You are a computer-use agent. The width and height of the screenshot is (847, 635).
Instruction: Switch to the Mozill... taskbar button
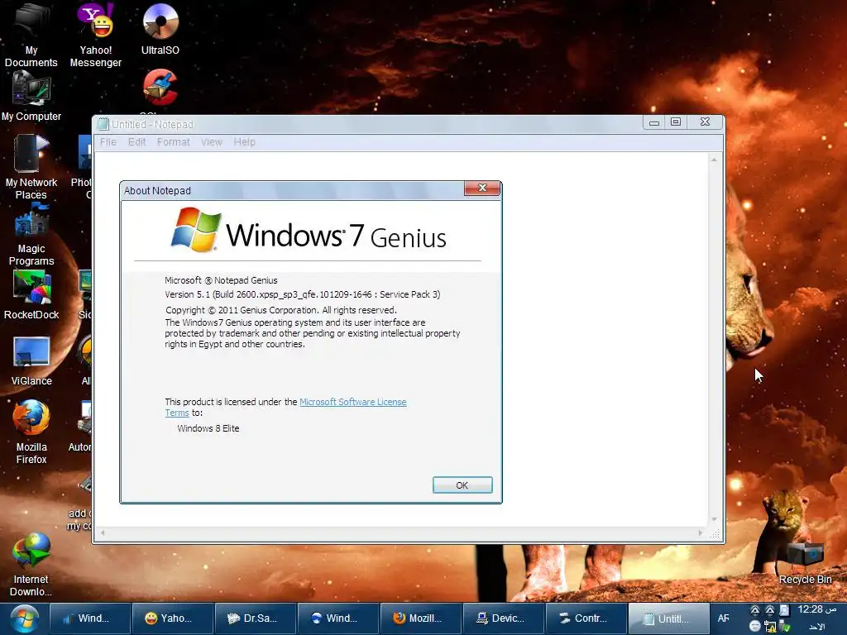(421, 618)
